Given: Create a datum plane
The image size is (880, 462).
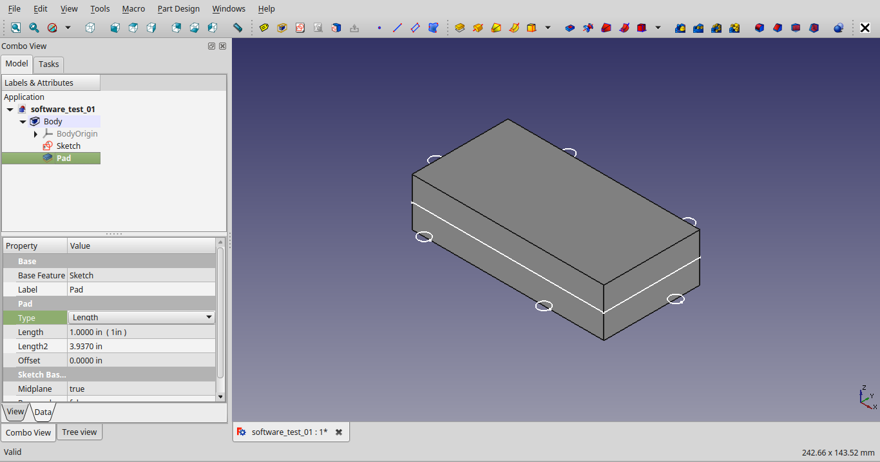Looking at the screenshot, I should [416, 28].
